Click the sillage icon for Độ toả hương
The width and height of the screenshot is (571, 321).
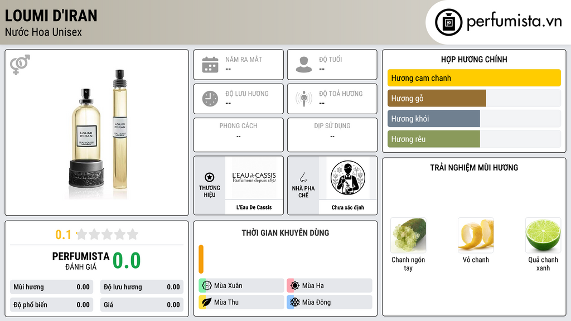304,99
